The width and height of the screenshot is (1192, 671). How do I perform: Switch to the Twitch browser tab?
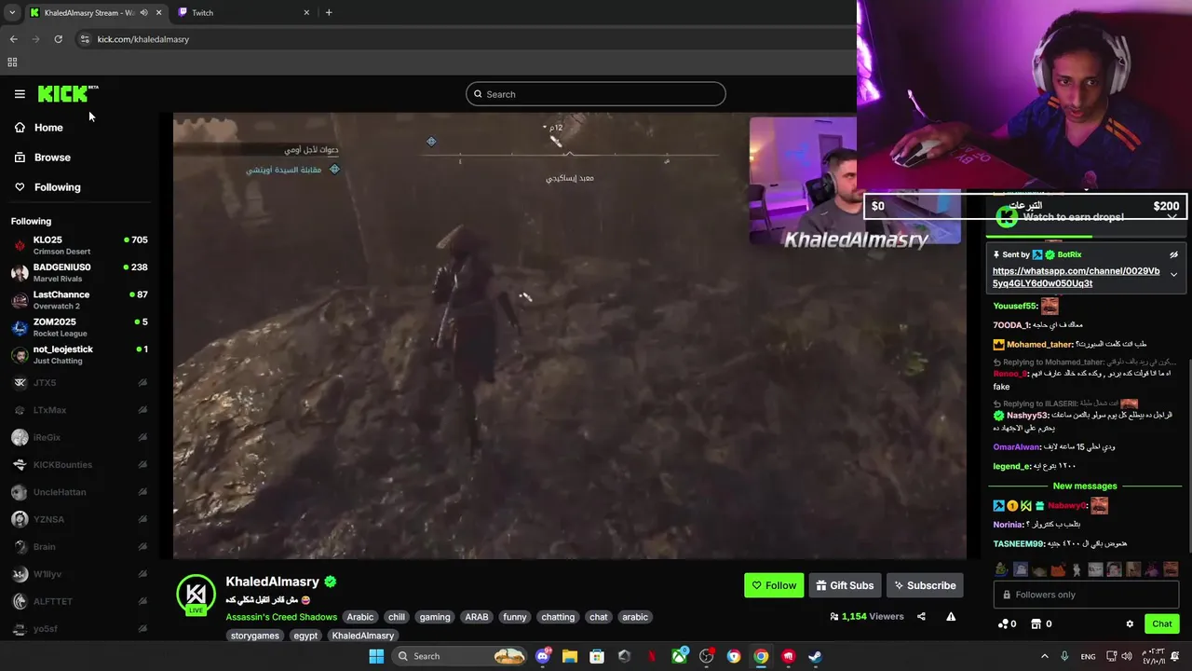coord(243,13)
